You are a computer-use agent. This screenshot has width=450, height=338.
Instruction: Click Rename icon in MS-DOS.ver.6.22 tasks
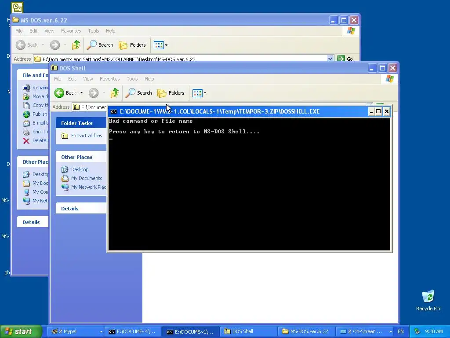point(26,88)
